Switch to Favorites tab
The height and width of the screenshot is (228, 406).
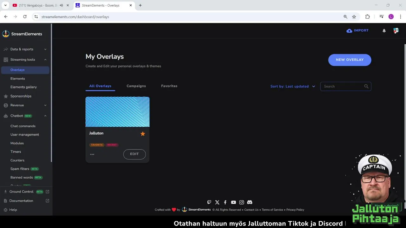click(x=169, y=86)
